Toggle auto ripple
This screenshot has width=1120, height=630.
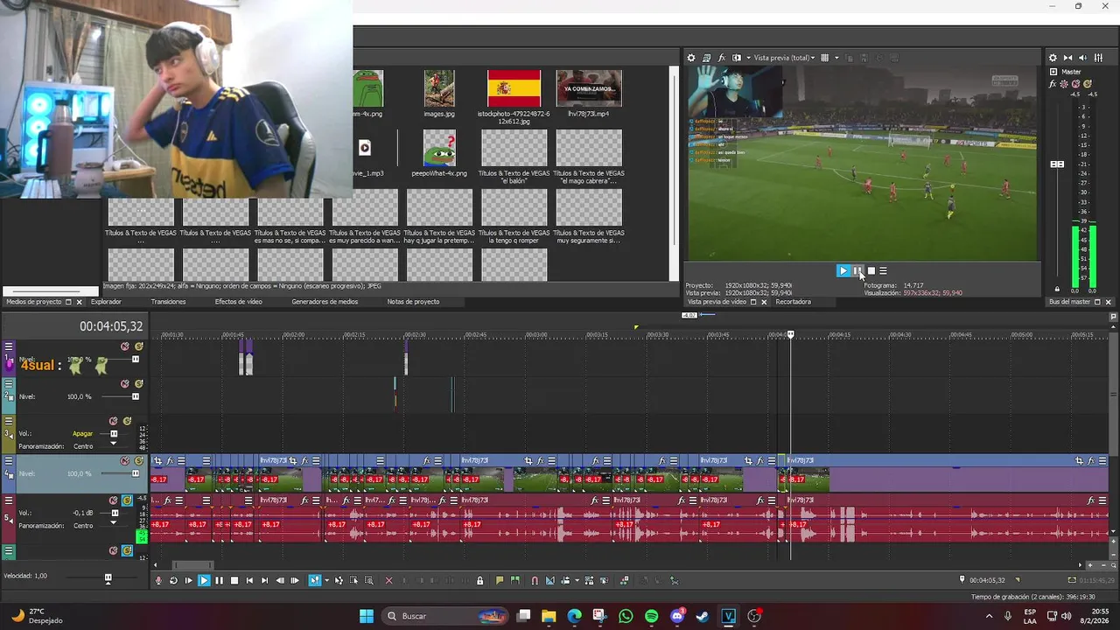(x=566, y=580)
